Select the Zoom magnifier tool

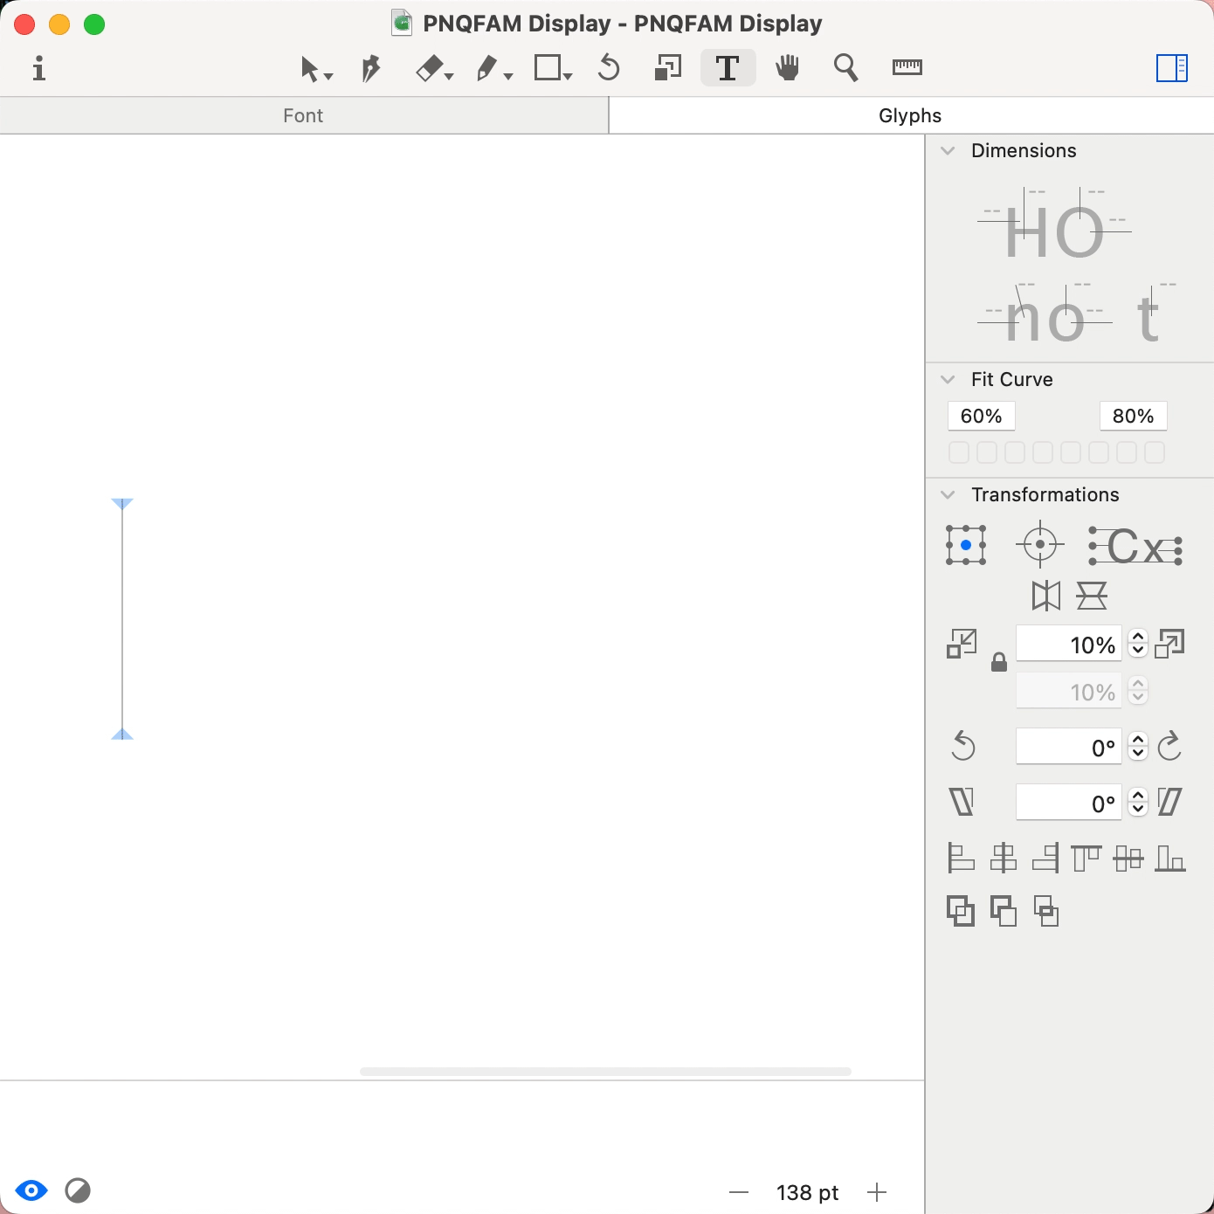tap(845, 68)
